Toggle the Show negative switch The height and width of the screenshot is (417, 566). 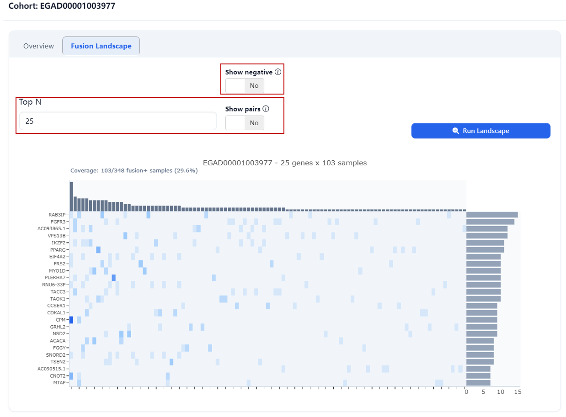pos(245,86)
